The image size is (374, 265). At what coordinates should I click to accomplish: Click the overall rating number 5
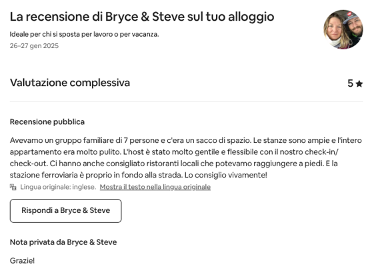350,83
